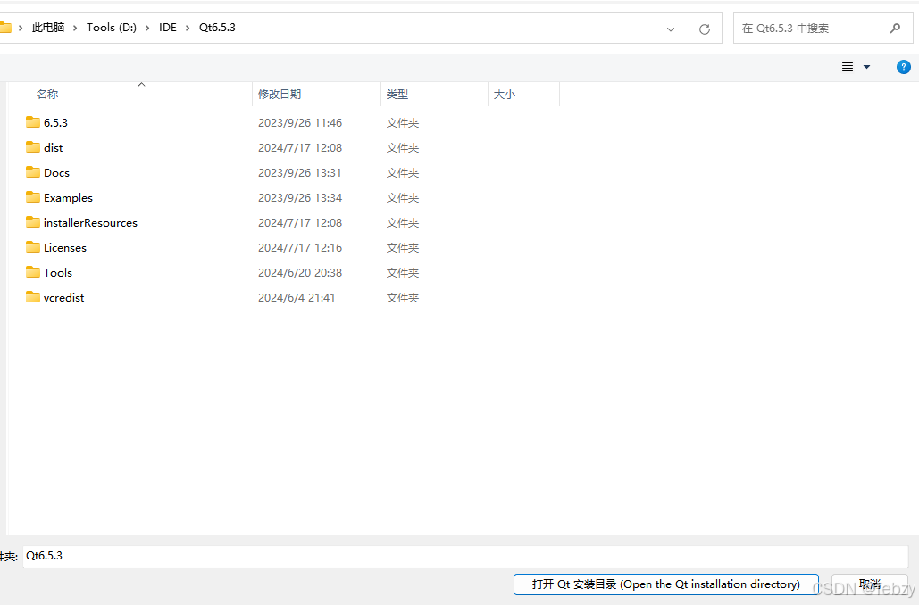This screenshot has width=919, height=605.
Task: Click the Tools folder icon
Action: coord(33,272)
